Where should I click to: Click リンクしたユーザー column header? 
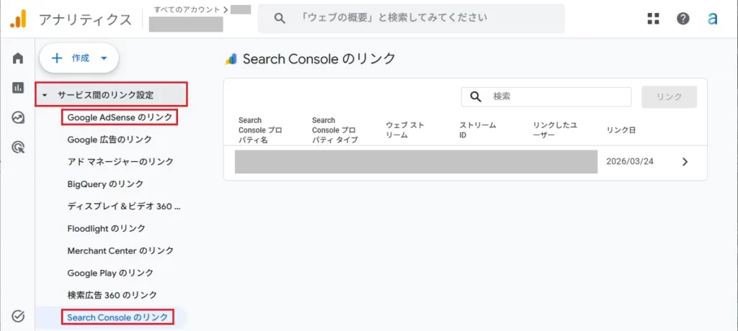(555, 130)
